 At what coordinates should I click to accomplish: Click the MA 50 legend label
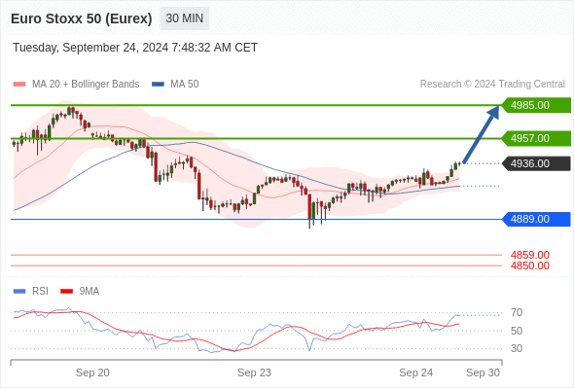point(185,85)
